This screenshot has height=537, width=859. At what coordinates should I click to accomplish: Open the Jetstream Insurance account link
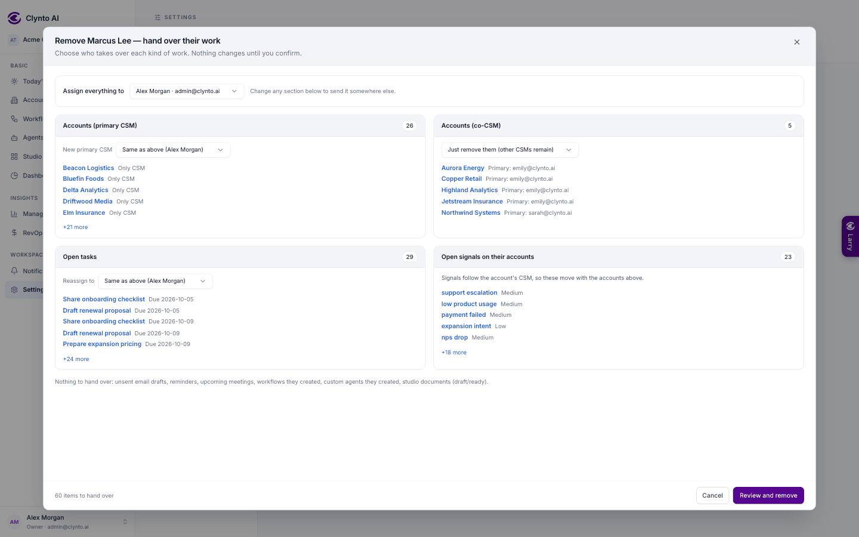tap(472, 202)
